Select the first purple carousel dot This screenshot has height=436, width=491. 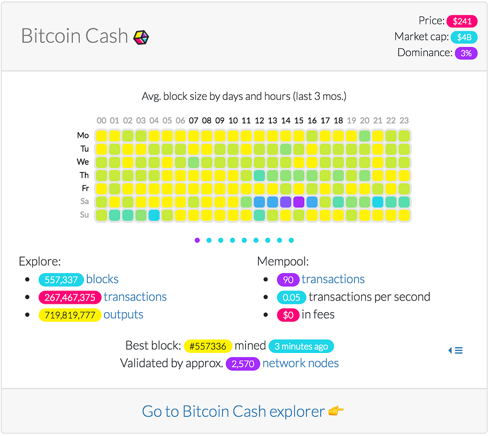[x=197, y=240]
